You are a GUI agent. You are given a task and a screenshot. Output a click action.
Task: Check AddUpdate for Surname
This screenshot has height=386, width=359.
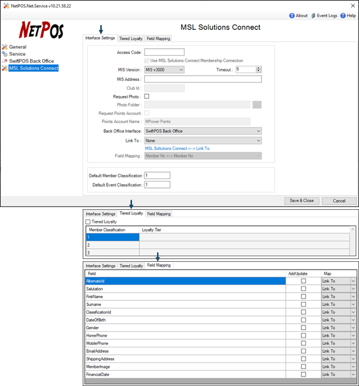pyautogui.click(x=304, y=304)
